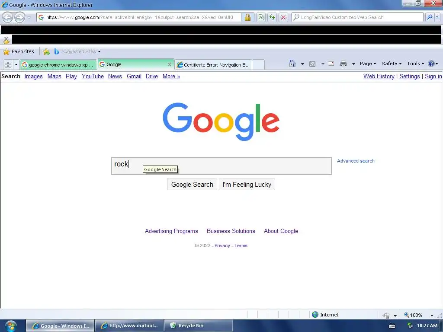Open the Tools menu
Screen dimensions: 443x332
point(415,64)
